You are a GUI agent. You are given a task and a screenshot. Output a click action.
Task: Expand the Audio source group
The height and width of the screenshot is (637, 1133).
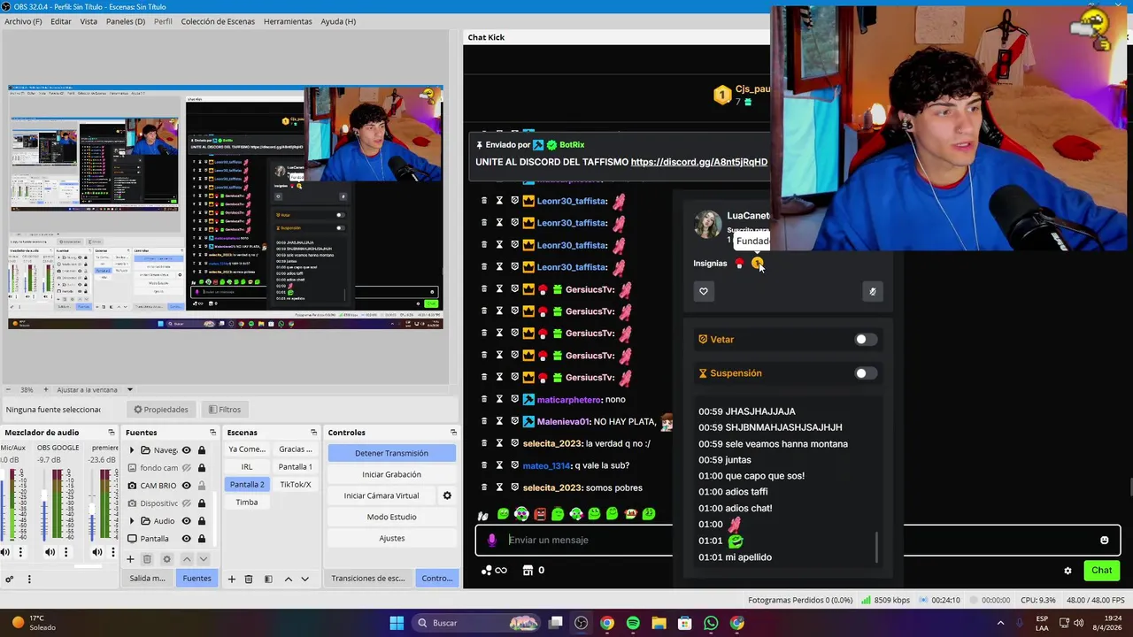click(132, 521)
